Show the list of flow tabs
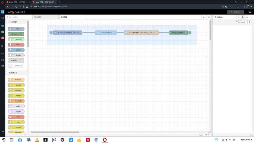254x143 pixels. point(209,17)
